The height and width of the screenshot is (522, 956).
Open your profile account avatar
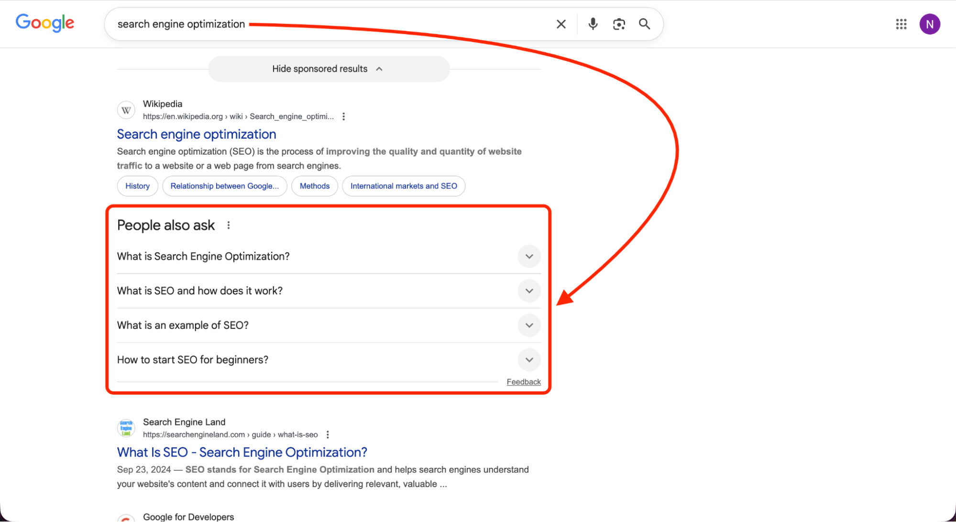930,24
